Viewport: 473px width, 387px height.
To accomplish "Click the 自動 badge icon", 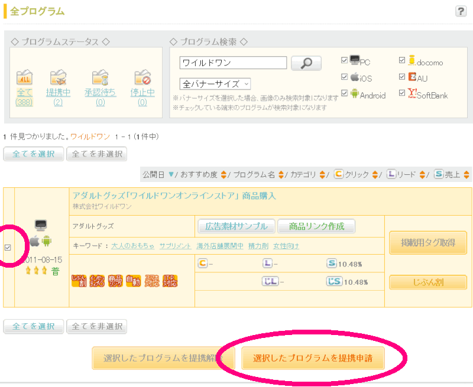I will point(134,281).
